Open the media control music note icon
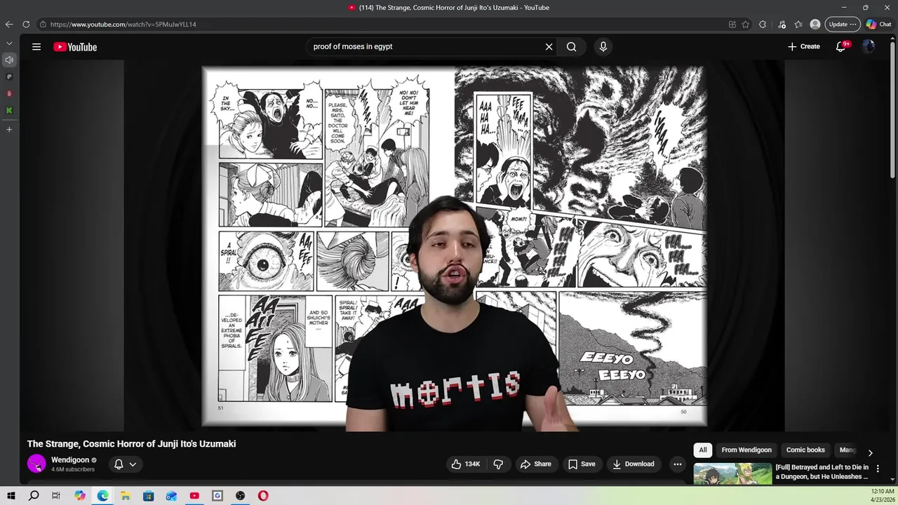The height and width of the screenshot is (505, 898). pyautogui.click(x=782, y=25)
